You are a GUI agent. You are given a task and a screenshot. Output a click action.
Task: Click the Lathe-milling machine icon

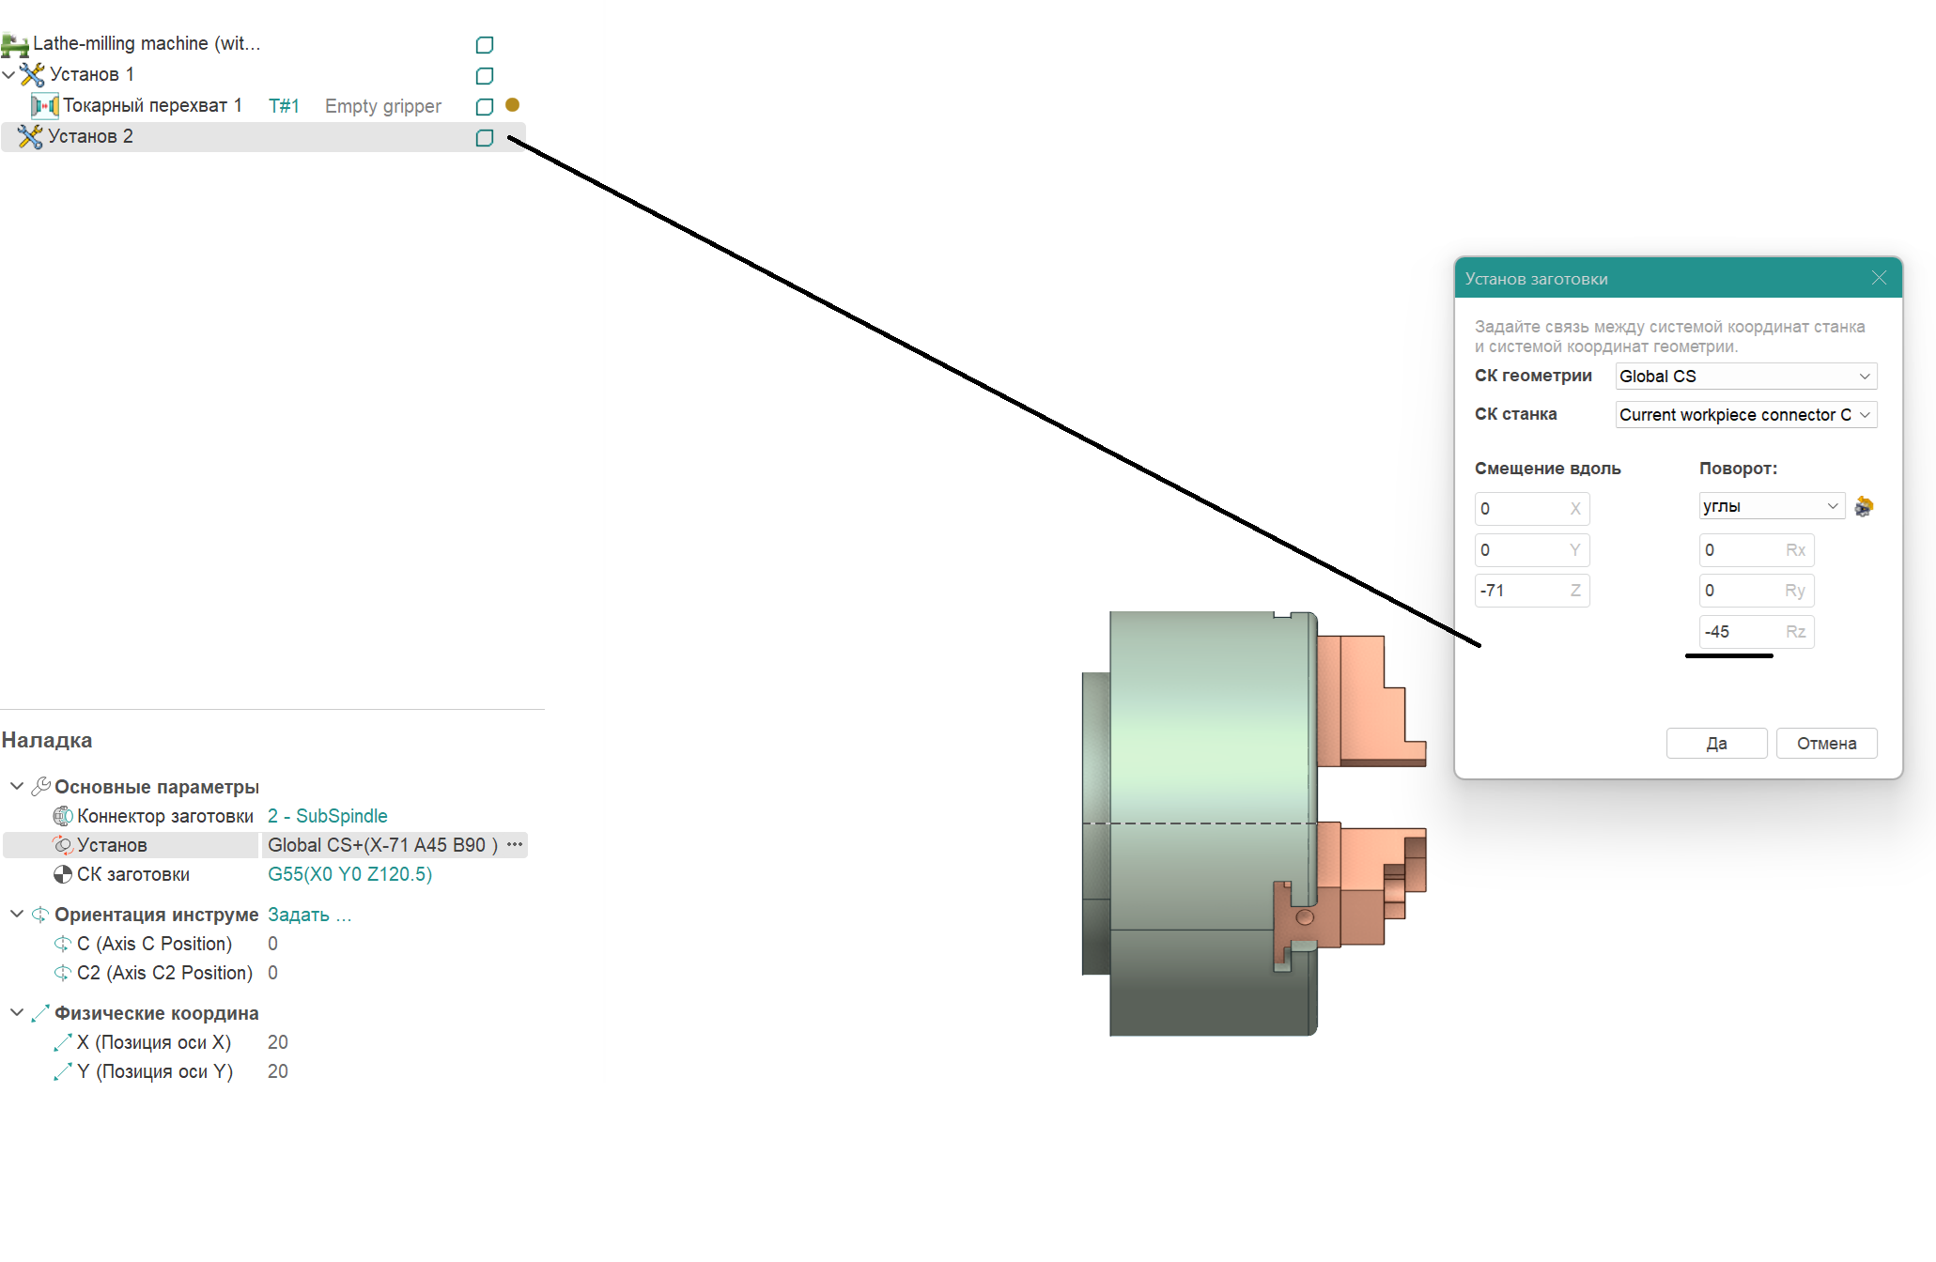point(15,44)
